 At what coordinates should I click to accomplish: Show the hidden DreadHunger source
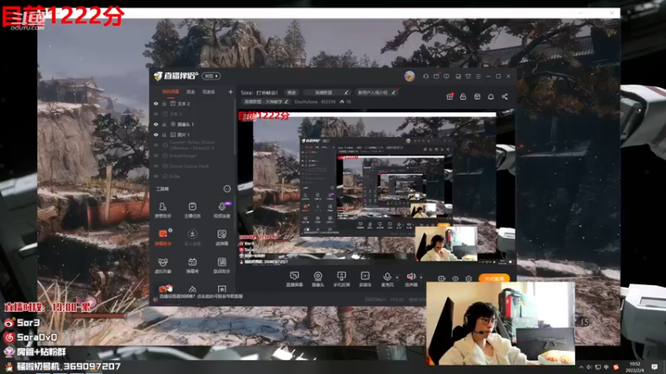(156, 156)
